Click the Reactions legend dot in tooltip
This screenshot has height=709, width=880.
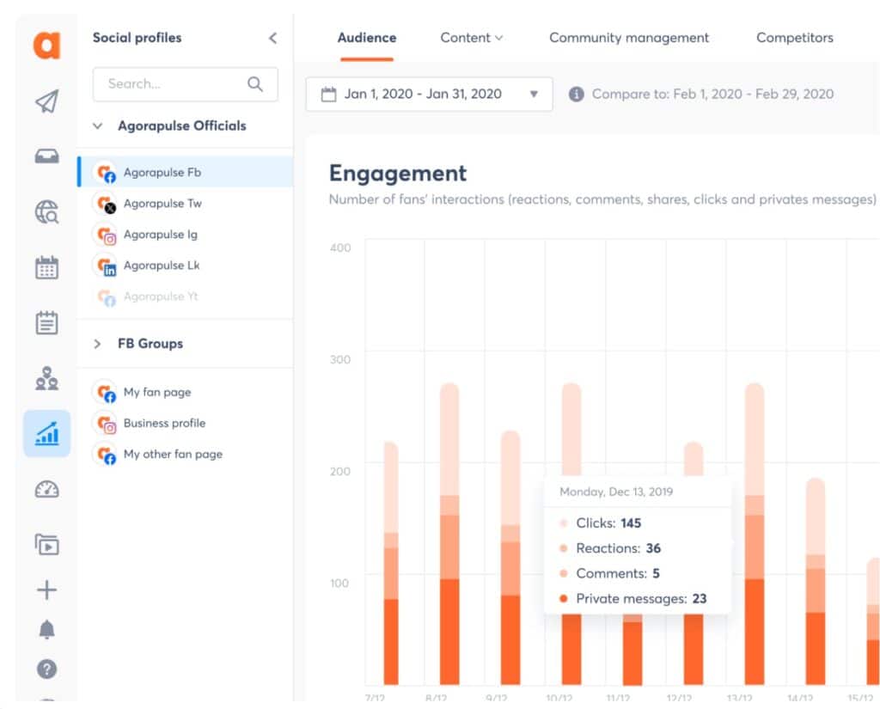(564, 548)
